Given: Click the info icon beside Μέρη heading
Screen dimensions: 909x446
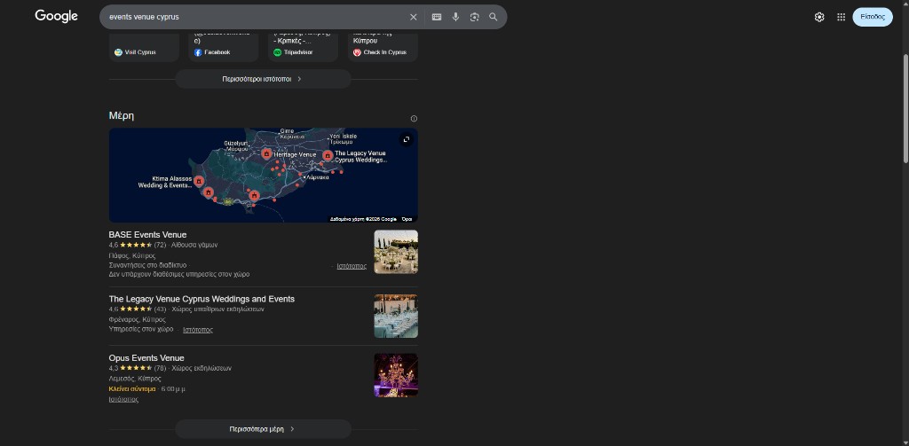Looking at the screenshot, I should (414, 119).
